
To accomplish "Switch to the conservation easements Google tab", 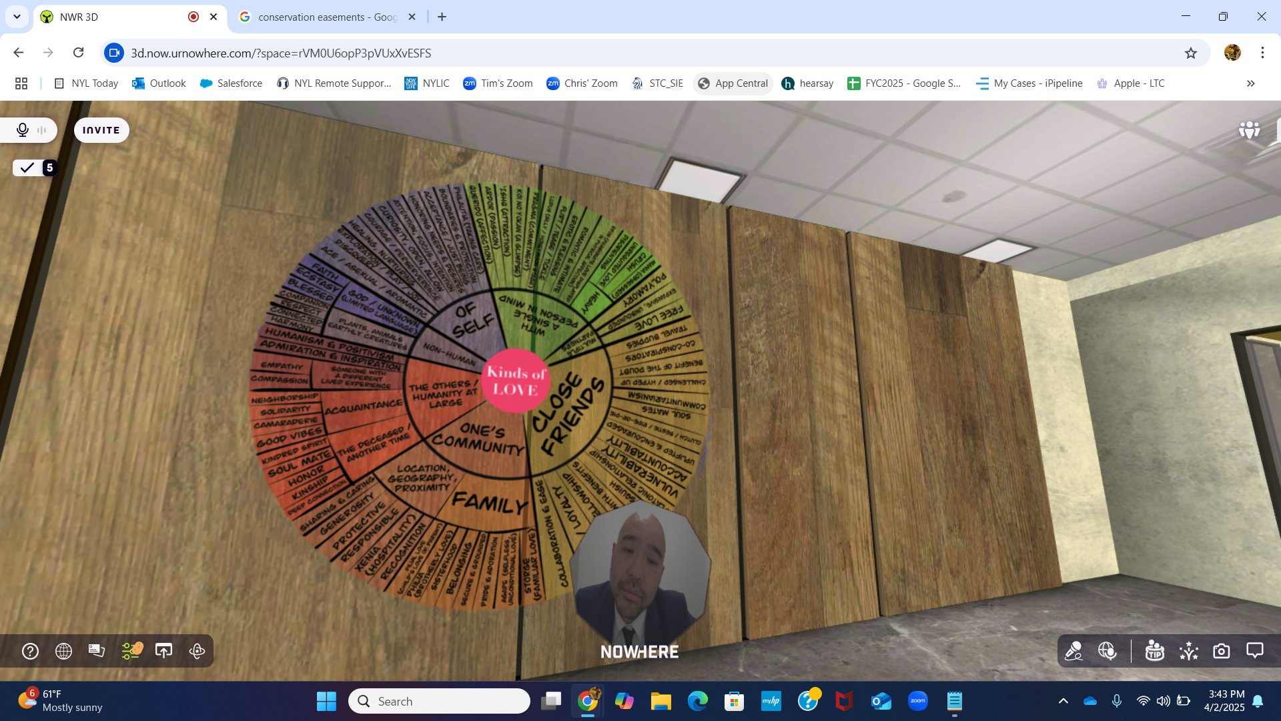I will pos(327,17).
